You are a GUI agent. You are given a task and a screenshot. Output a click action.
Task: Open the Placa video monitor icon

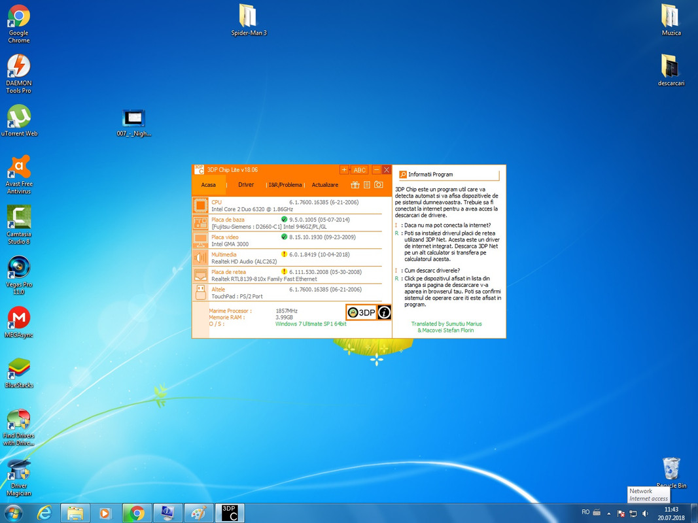coord(200,240)
